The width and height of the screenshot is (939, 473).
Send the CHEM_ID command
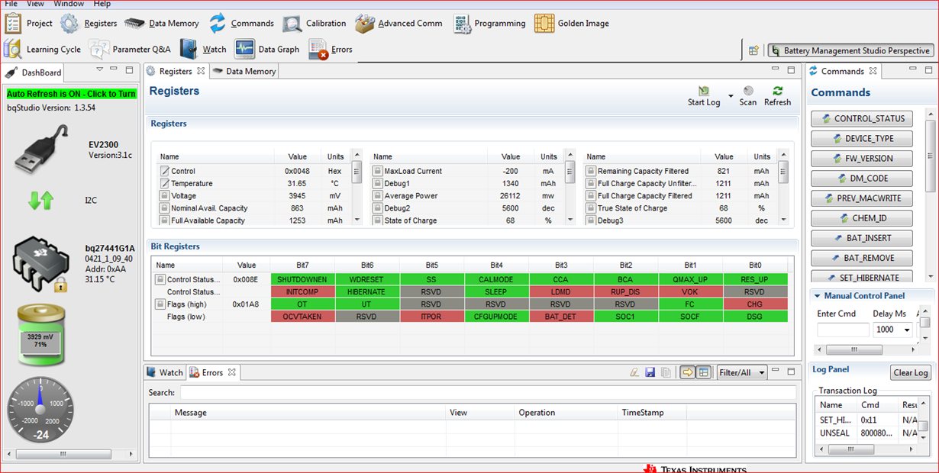863,218
